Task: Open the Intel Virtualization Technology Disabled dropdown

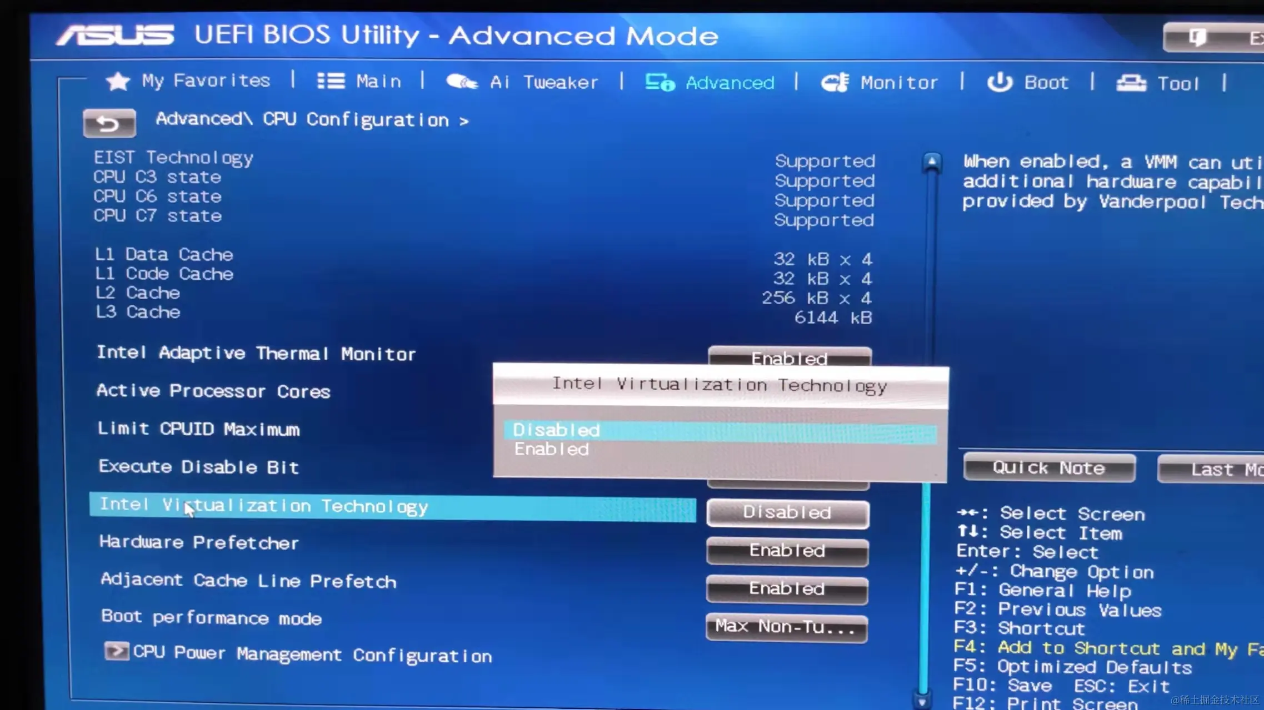Action: pyautogui.click(x=788, y=513)
